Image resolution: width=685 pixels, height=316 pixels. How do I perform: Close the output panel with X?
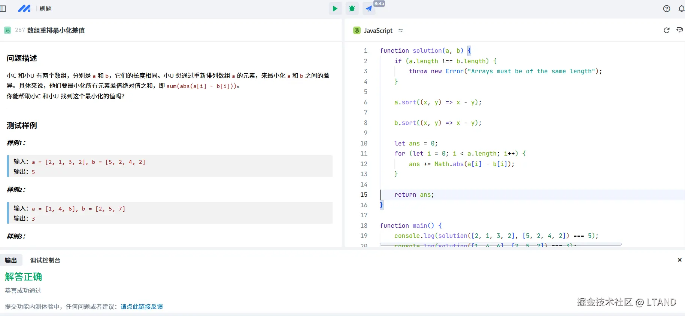[679, 260]
